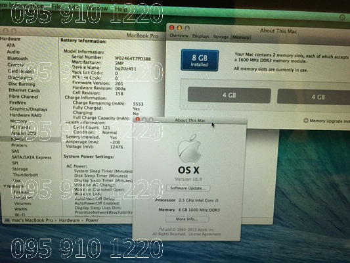The height and width of the screenshot is (263, 350).
Task: Click the Apple logo in About This Mac
Action: pos(189,149)
